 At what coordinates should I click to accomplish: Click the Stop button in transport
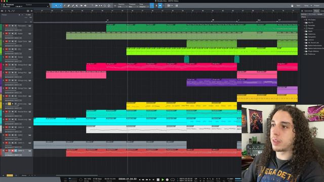pyautogui.click(x=158, y=180)
